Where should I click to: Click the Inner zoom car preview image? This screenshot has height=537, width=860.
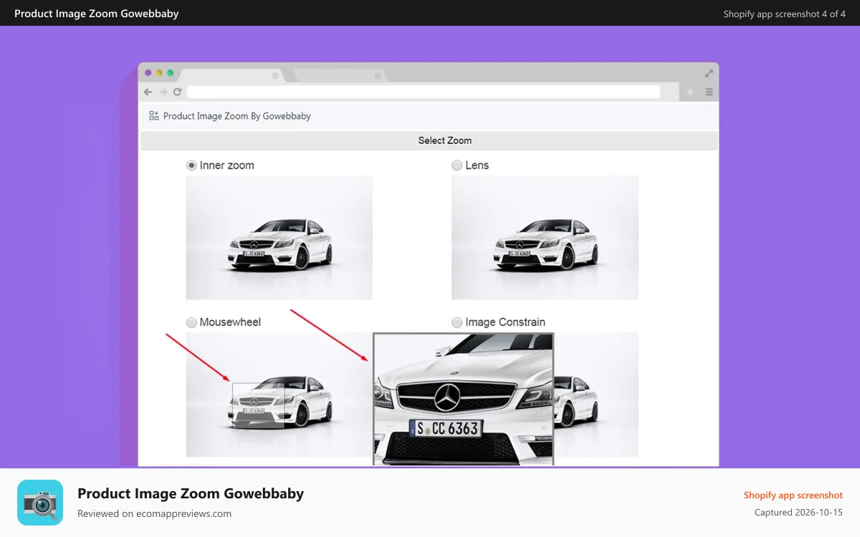[279, 238]
